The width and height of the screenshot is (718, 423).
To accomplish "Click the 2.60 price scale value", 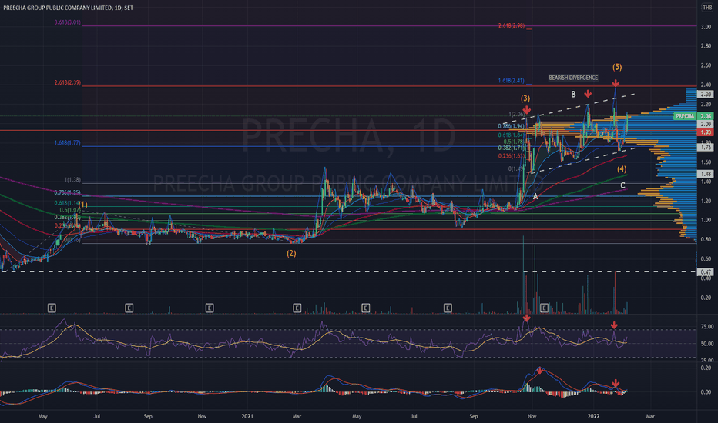I will pyautogui.click(x=706, y=65).
